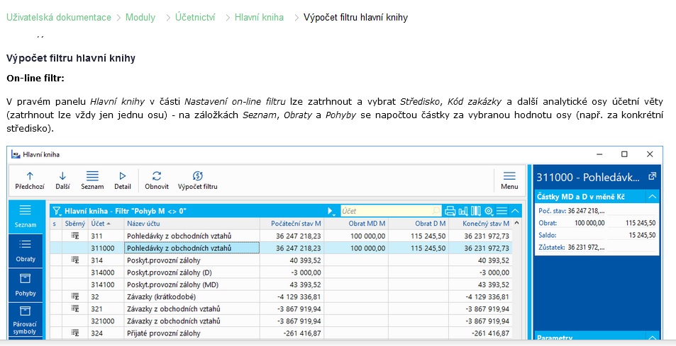Open the Seznam toolbar button

tap(92, 180)
